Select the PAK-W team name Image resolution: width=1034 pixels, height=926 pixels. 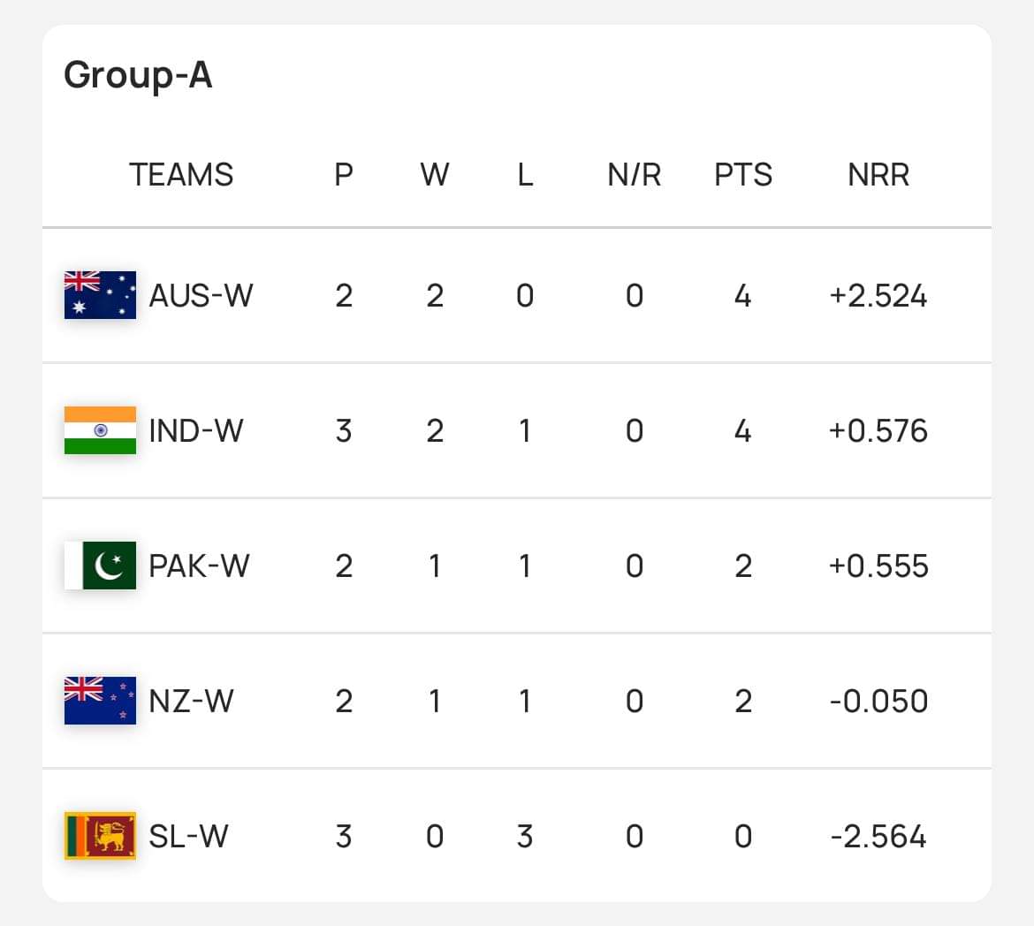pyautogui.click(x=199, y=565)
